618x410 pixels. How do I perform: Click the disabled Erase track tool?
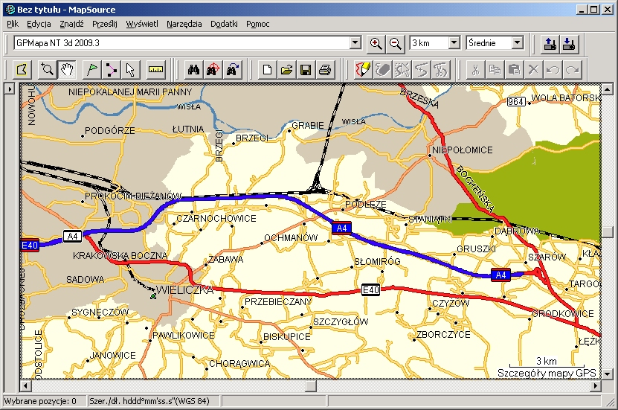coord(382,70)
